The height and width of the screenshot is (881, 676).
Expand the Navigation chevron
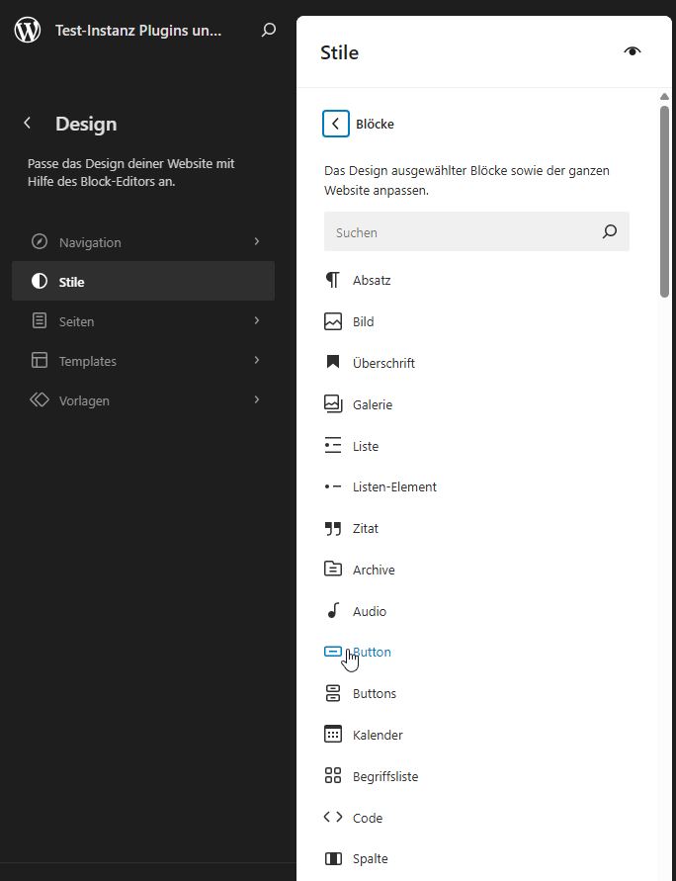pyautogui.click(x=257, y=241)
